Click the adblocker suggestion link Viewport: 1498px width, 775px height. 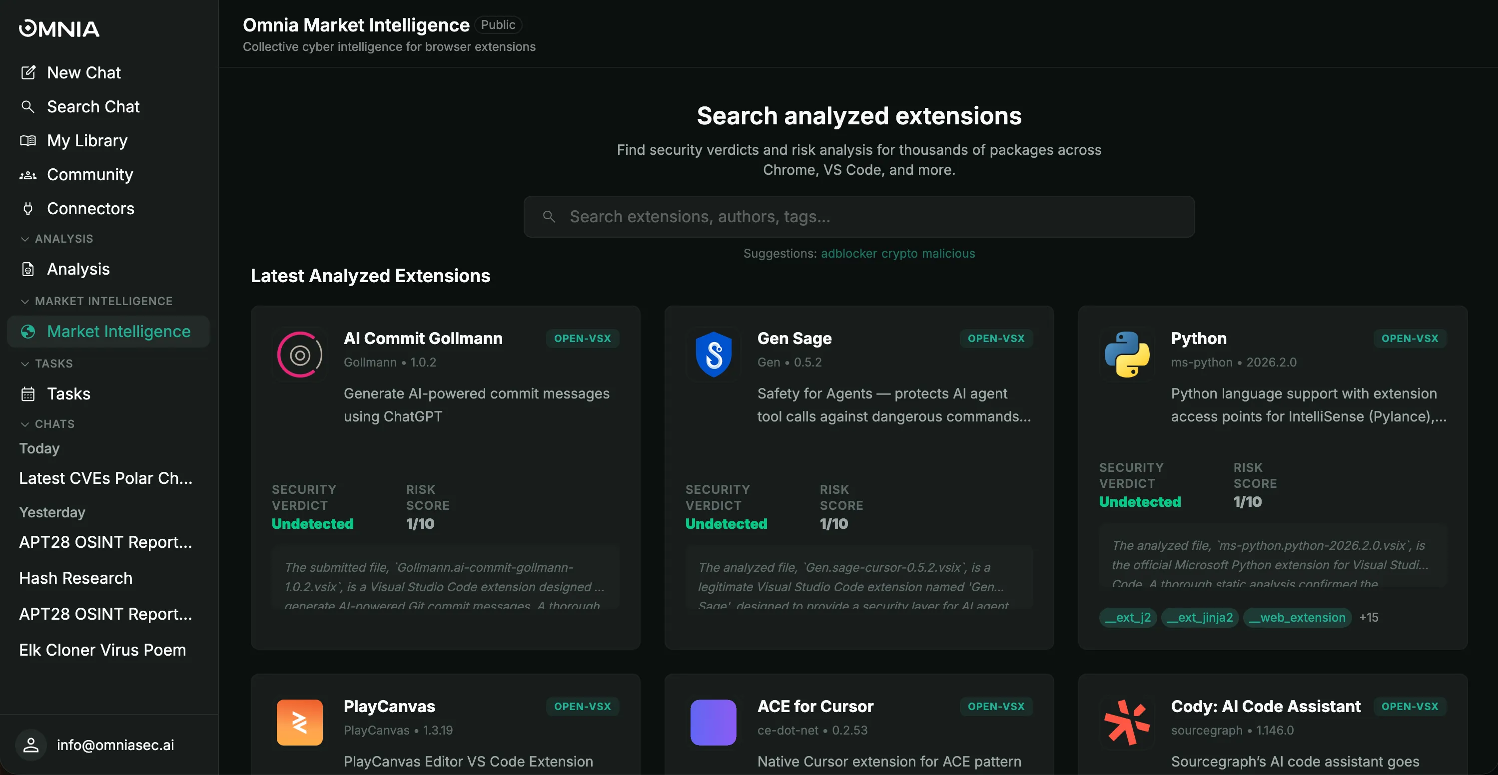click(848, 253)
